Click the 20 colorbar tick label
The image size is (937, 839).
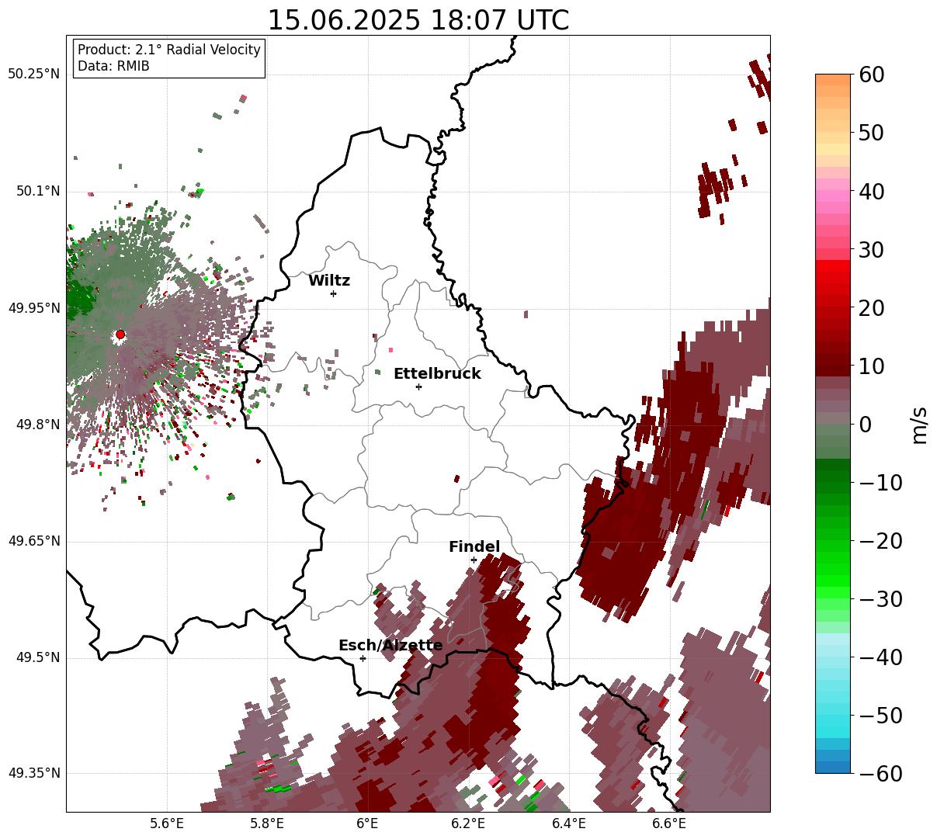tap(873, 308)
